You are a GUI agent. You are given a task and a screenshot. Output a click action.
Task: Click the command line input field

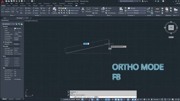pos(103,97)
